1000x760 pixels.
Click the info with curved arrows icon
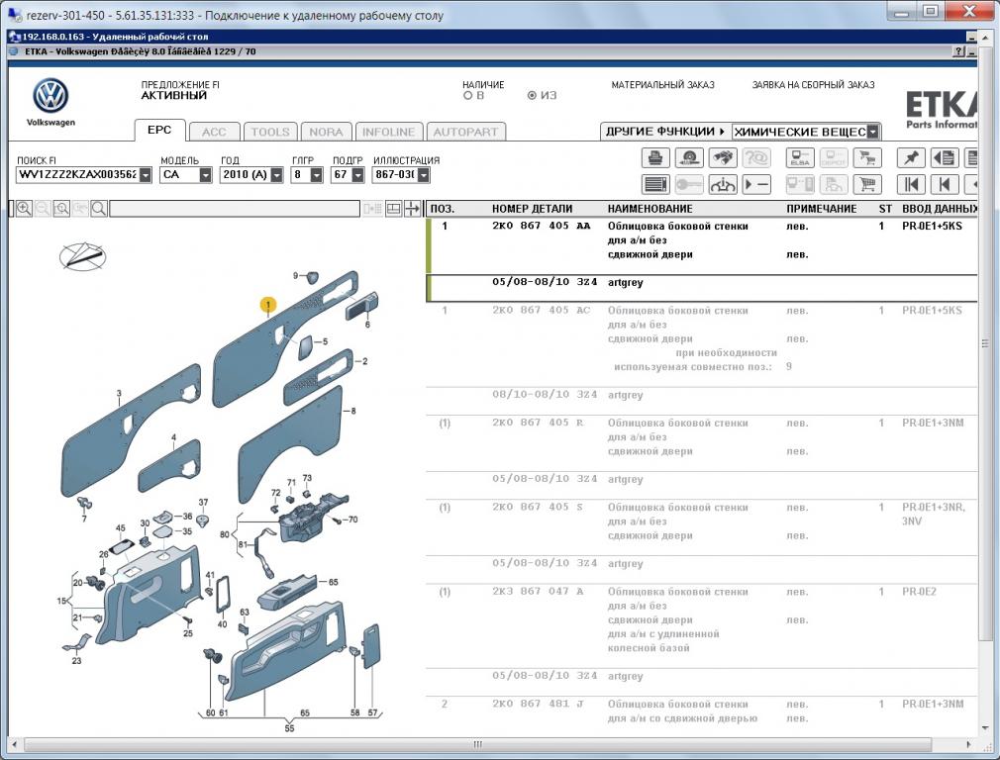click(723, 184)
